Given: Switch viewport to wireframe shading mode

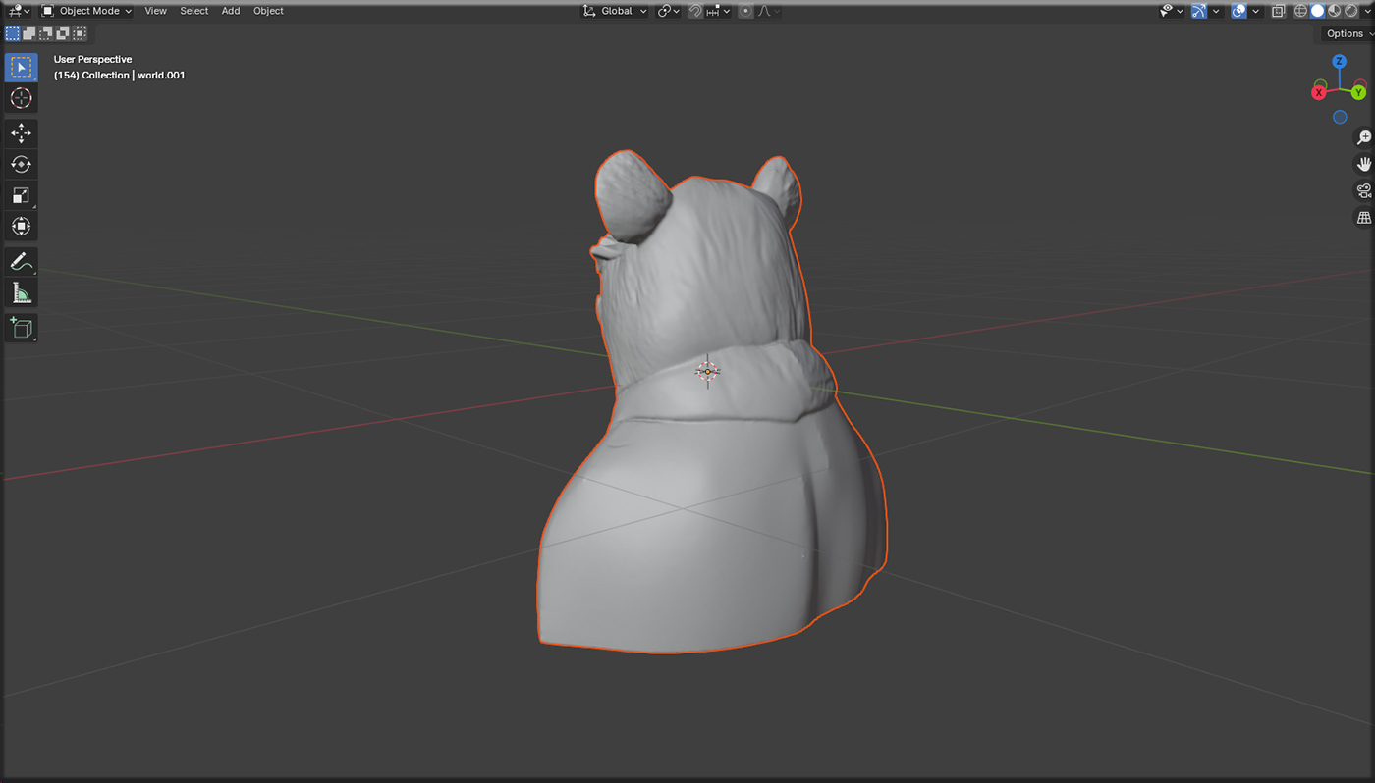Looking at the screenshot, I should click(1299, 10).
